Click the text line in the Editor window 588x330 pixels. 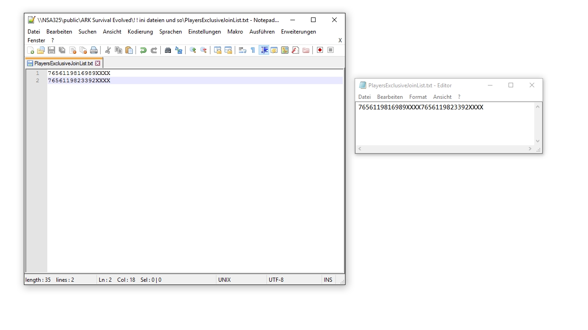421,107
